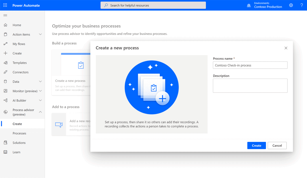Click the Learn book icon
Screen dimensions: 307x178
coord(5,152)
